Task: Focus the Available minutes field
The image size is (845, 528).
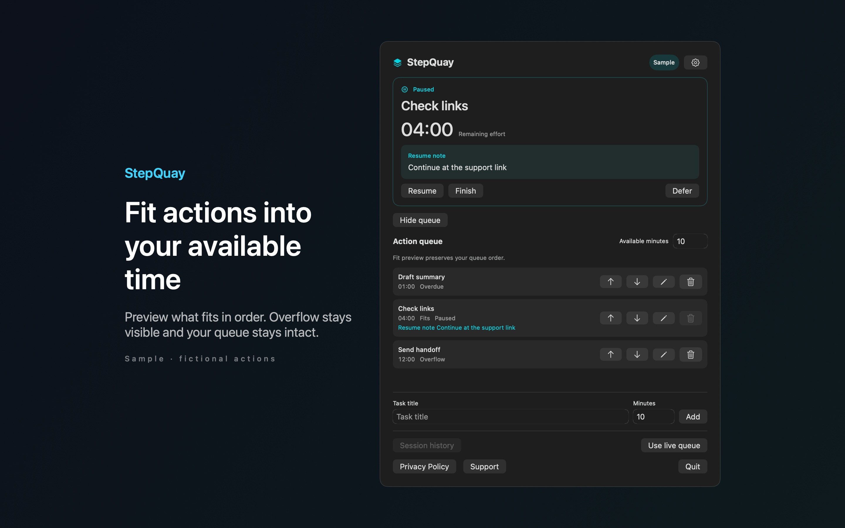Action: coord(690,241)
